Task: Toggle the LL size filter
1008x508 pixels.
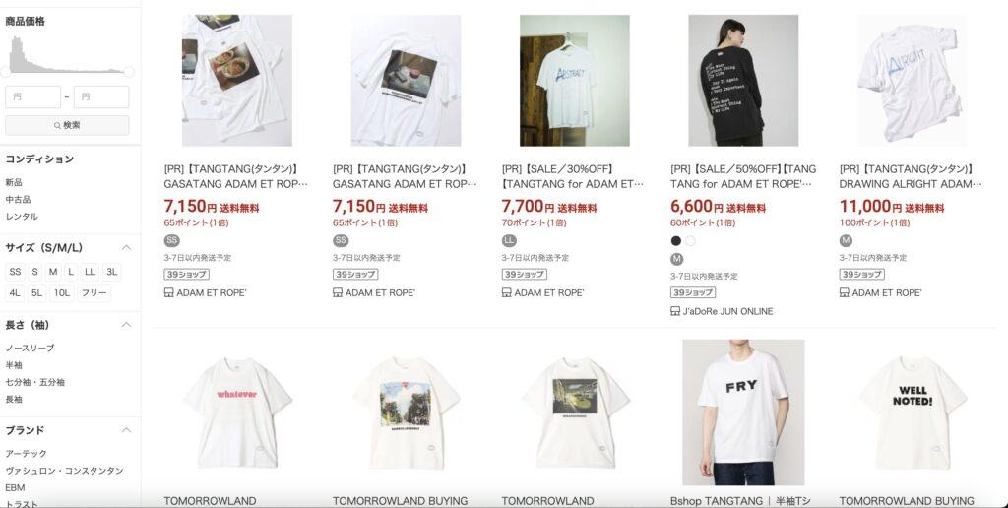Action: tap(90, 272)
